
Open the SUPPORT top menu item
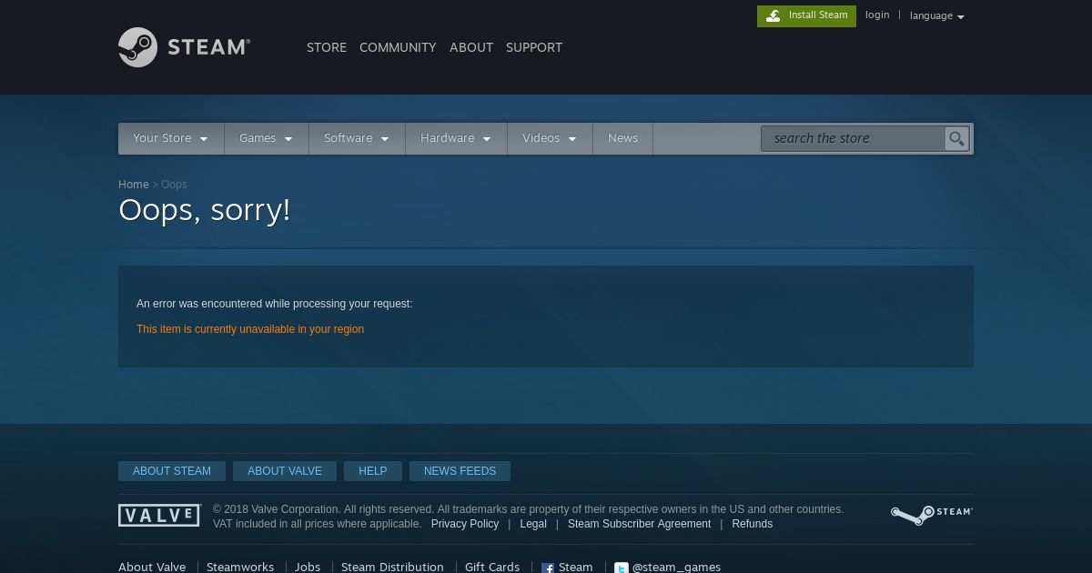(x=534, y=47)
